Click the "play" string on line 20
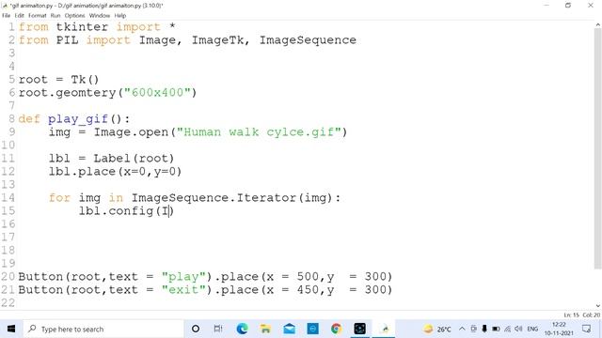The width and height of the screenshot is (602, 338). (184, 277)
